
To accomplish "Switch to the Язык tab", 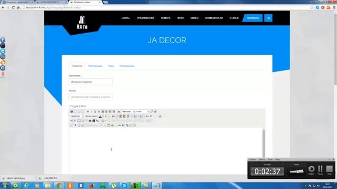I will coord(111,66).
